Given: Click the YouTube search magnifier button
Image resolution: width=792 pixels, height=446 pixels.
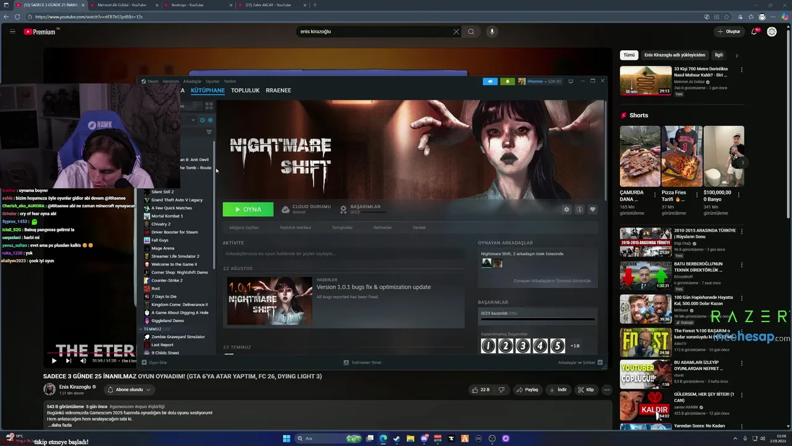Looking at the screenshot, I should [x=471, y=32].
